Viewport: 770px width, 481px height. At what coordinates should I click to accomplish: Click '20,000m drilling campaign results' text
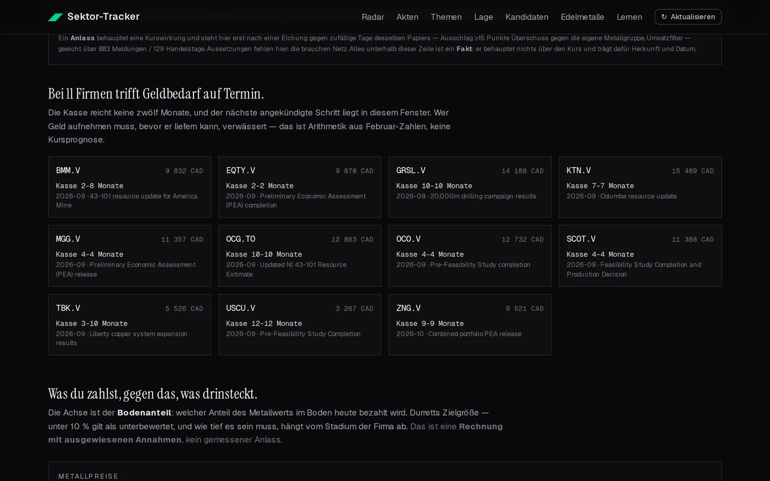(x=483, y=196)
